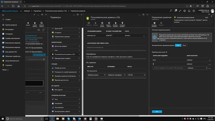This screenshot has width=215, height=121.
Task: Click the Журналы диагностики green icon
Action: click(53, 80)
